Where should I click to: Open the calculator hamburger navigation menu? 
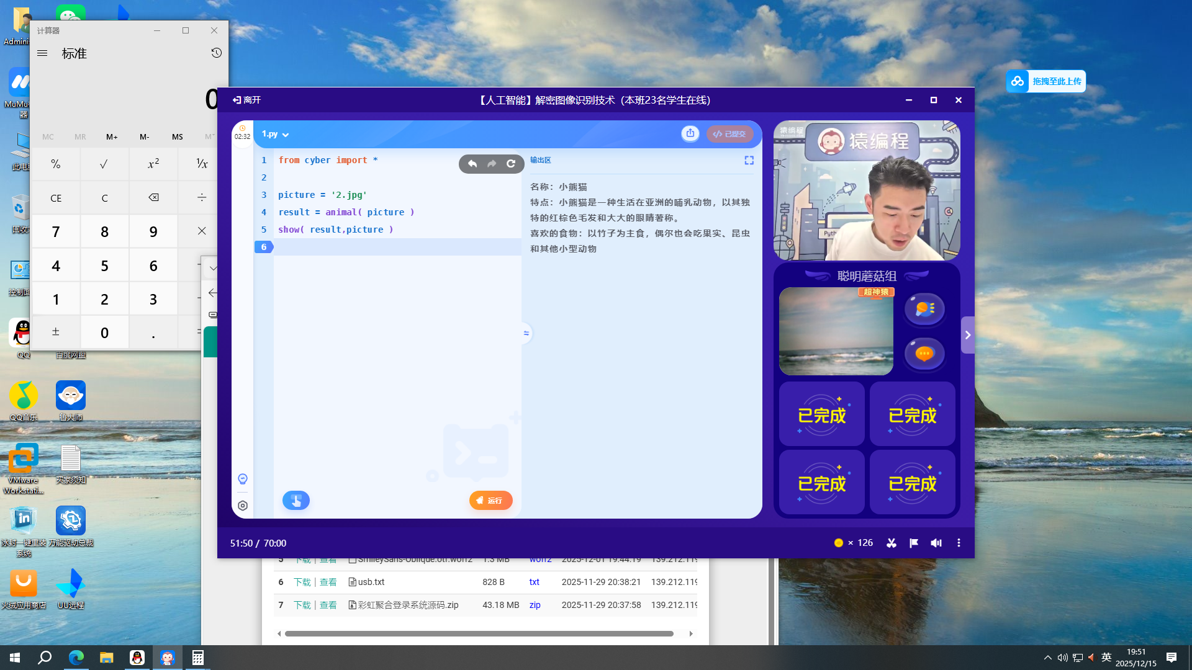[x=42, y=53]
